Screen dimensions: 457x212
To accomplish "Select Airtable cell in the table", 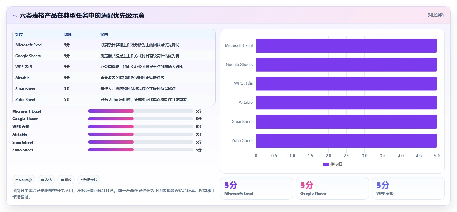I will click(23, 78).
